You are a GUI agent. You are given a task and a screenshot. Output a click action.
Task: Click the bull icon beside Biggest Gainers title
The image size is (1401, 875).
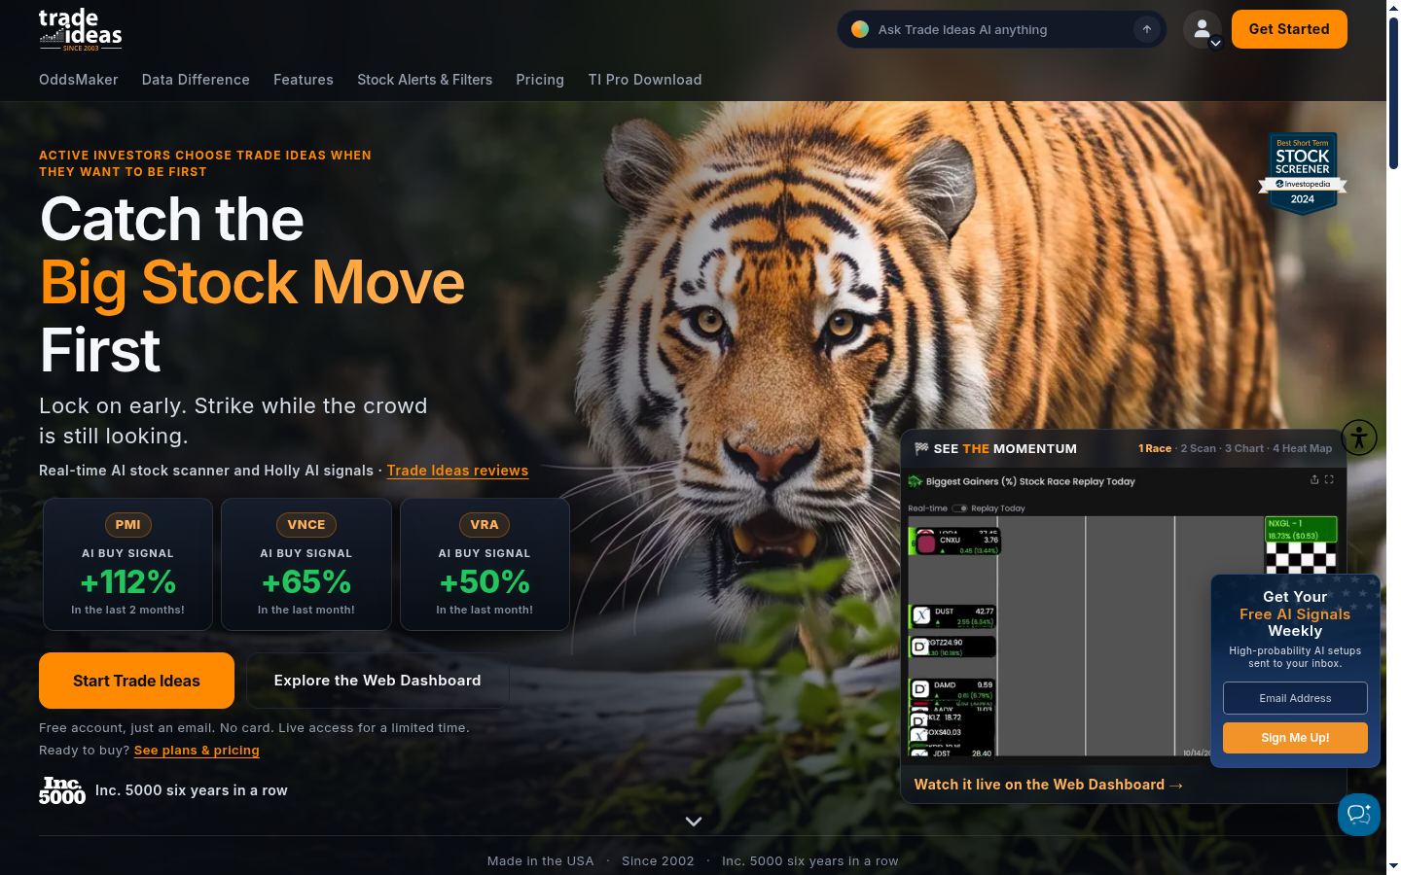(915, 481)
